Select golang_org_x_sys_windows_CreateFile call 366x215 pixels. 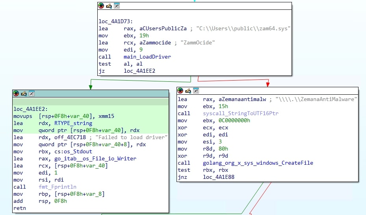point(258,163)
